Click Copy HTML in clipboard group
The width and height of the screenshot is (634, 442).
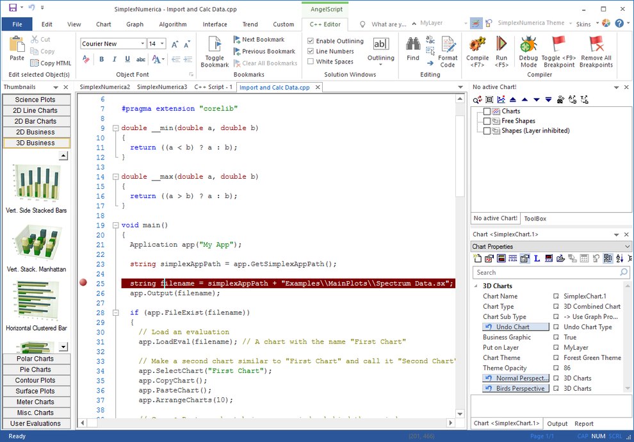click(x=51, y=63)
